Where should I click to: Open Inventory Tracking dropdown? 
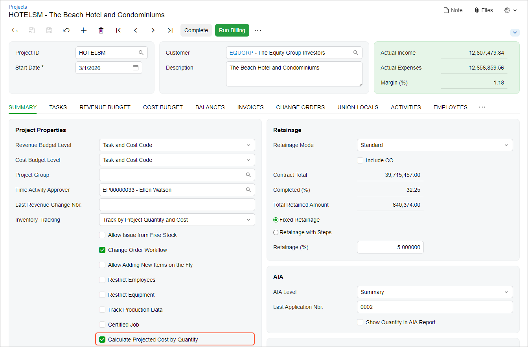pos(177,220)
